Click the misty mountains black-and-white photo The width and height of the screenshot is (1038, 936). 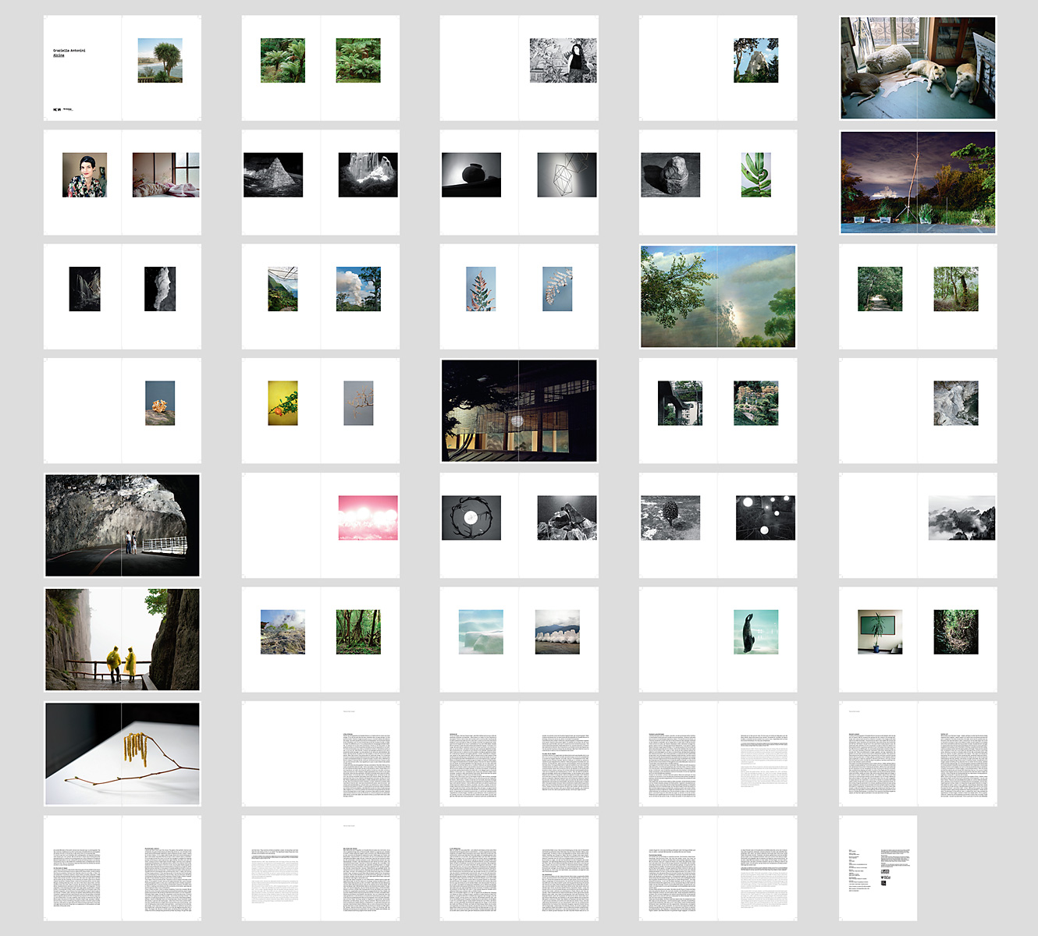coord(962,517)
